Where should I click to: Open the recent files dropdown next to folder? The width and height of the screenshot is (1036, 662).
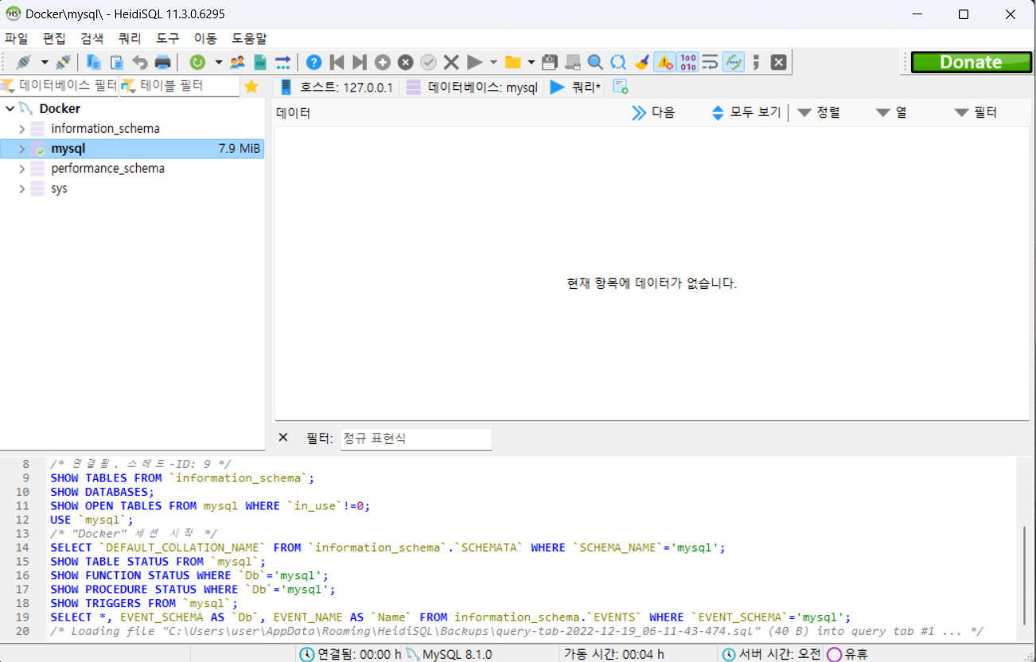[531, 62]
